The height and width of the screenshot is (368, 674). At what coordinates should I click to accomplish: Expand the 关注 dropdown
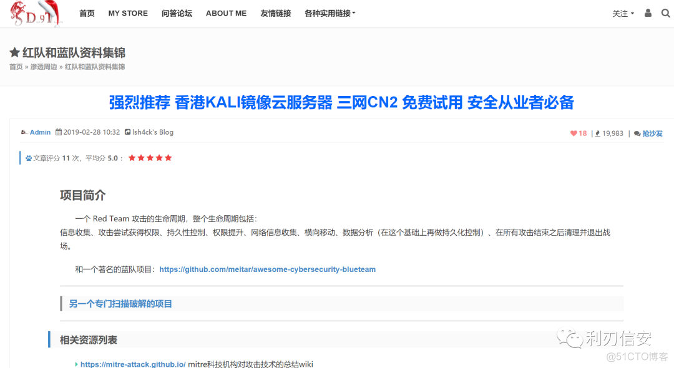tap(623, 14)
